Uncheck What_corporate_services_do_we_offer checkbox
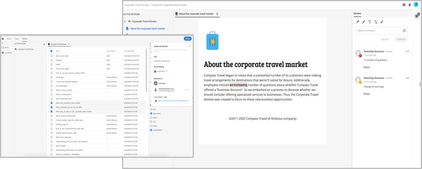The height and width of the screenshot is (169, 422). click(51, 107)
